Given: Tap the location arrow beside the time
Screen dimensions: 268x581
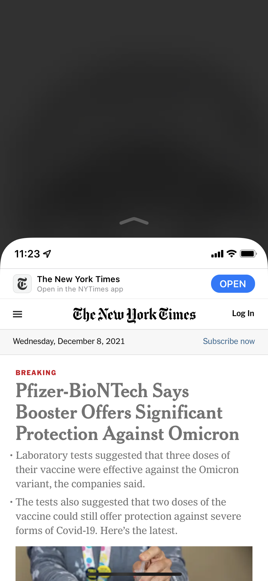Looking at the screenshot, I should click(47, 254).
